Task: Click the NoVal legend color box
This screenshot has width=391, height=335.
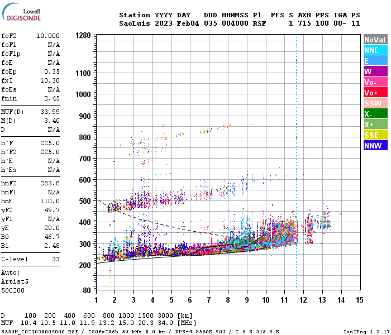Action: point(375,40)
